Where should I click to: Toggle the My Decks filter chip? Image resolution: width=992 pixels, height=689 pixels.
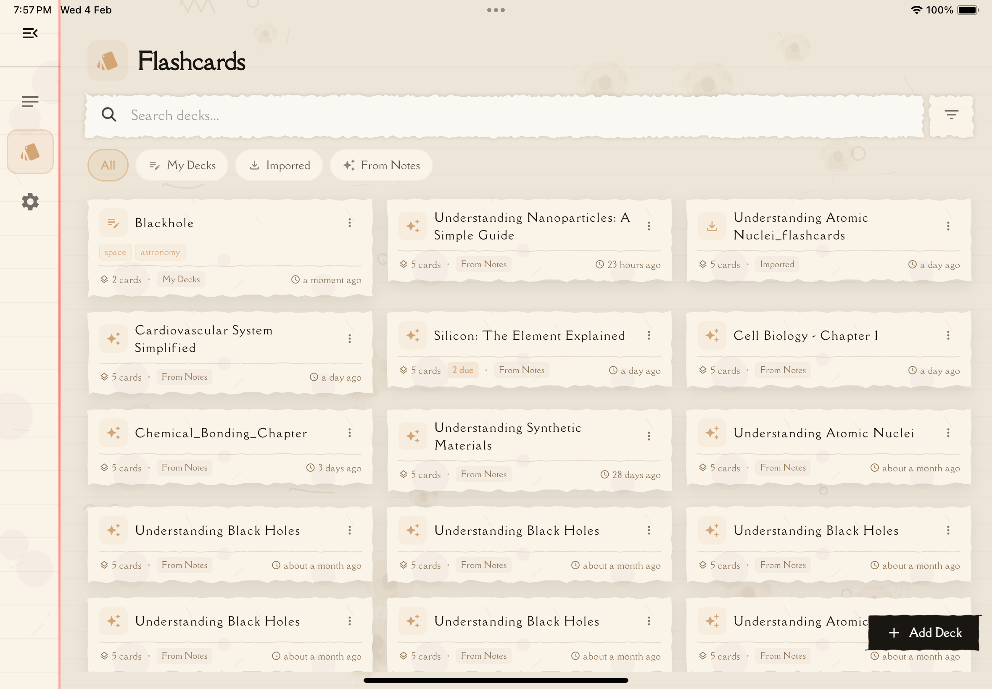(182, 166)
